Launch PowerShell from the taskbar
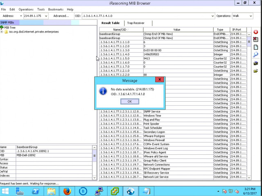This screenshot has height=196, width=262. [36, 191]
